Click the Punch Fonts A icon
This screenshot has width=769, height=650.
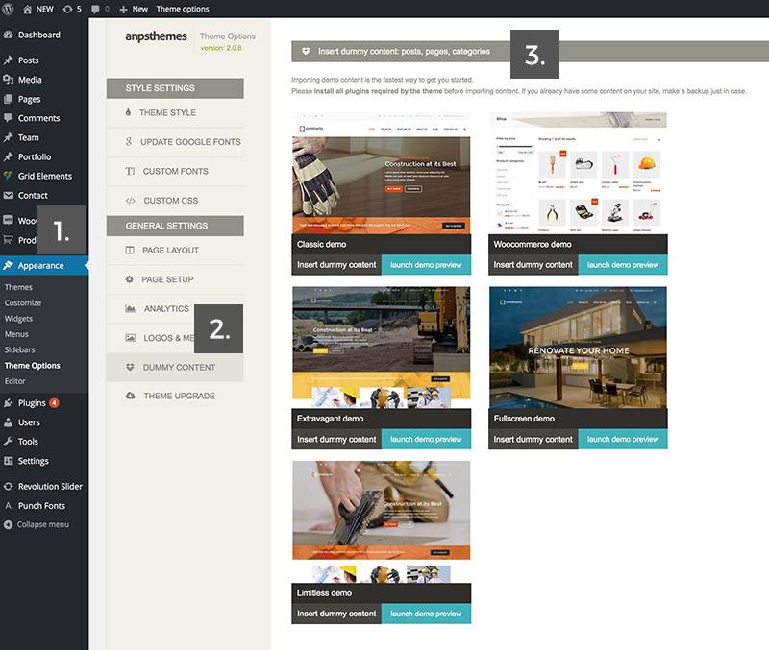(8, 505)
